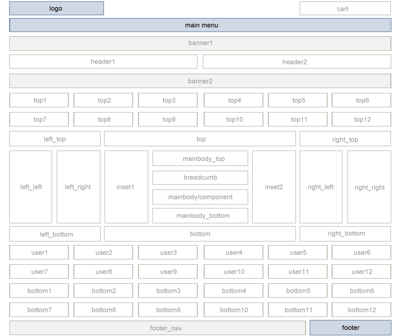Select the bottom6 module position
This screenshot has width=402, height=336.
point(361,291)
